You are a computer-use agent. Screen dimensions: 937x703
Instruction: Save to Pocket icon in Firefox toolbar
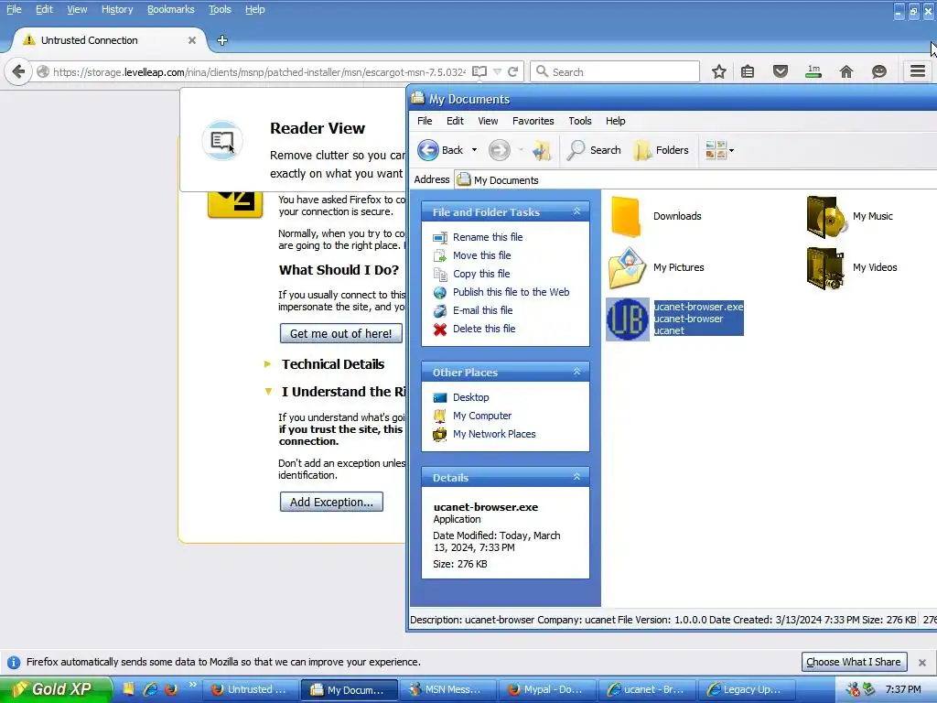click(781, 71)
